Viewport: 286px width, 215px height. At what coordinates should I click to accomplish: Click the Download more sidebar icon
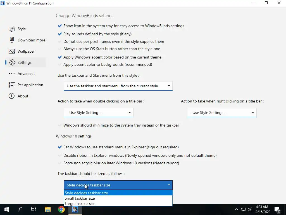click(x=11, y=40)
